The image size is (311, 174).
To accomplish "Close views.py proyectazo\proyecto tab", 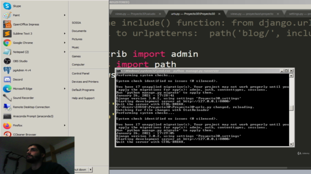I will [x=278, y=14].
